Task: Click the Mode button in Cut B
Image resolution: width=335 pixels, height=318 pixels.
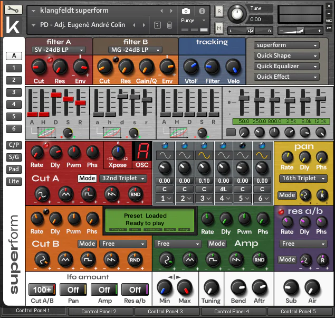Action: (x=87, y=244)
